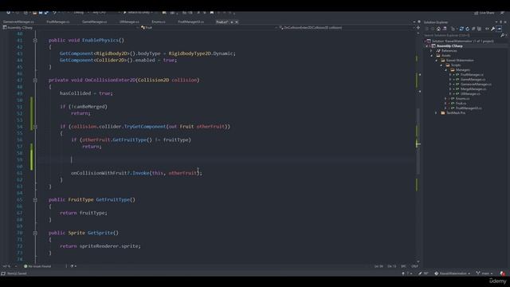Select FruitManager.cs in Solution Explorer
Viewport: 510px width, 287px height.
tap(472, 74)
